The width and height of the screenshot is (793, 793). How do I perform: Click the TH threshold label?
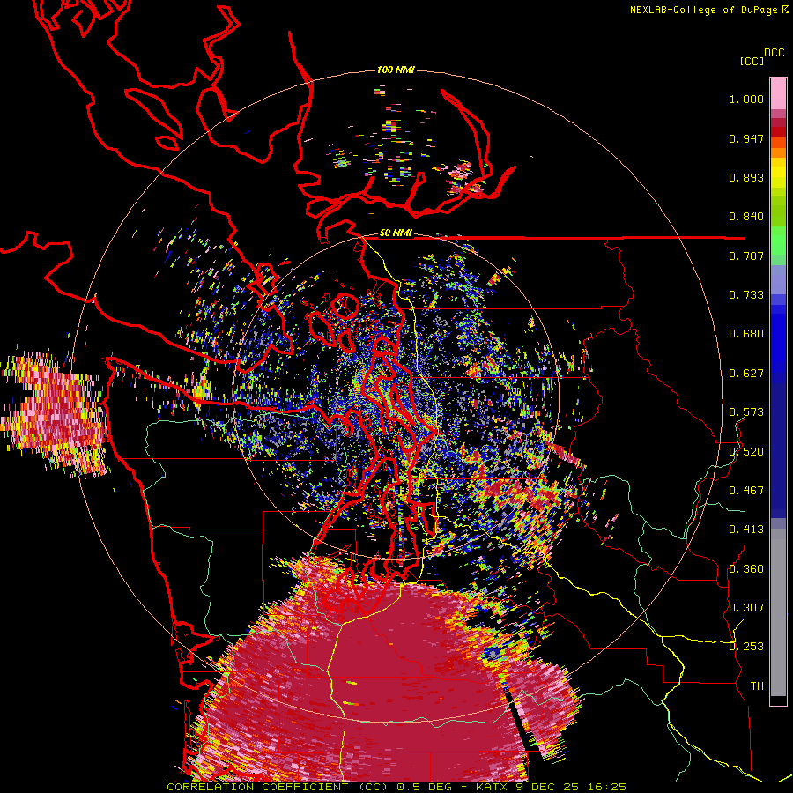(x=757, y=686)
